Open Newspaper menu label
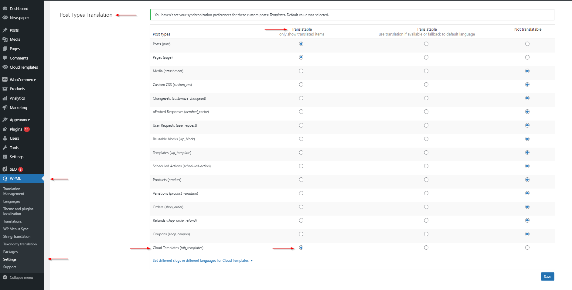This screenshot has width=572, height=290. [19, 18]
